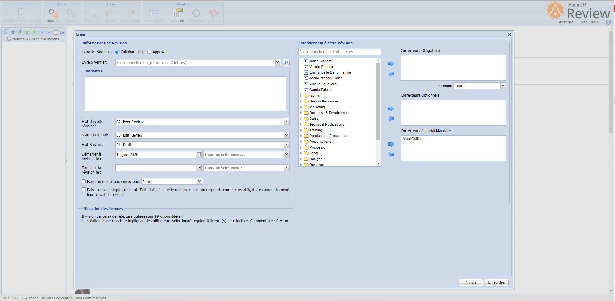The image size is (615, 301).
Task: Click the Annule button
Action: coord(471,282)
